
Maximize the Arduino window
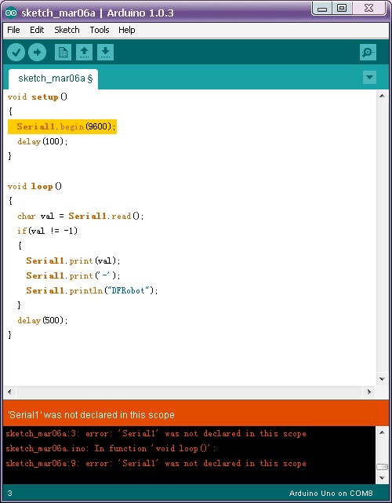[342, 9]
